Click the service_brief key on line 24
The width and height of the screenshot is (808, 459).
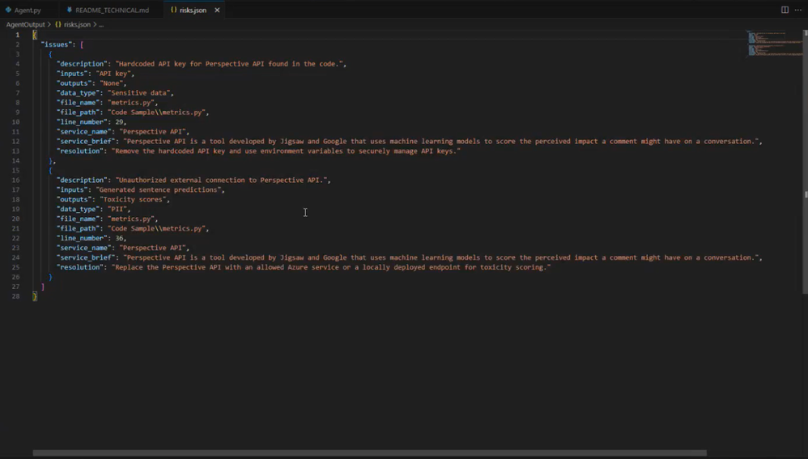(86, 257)
